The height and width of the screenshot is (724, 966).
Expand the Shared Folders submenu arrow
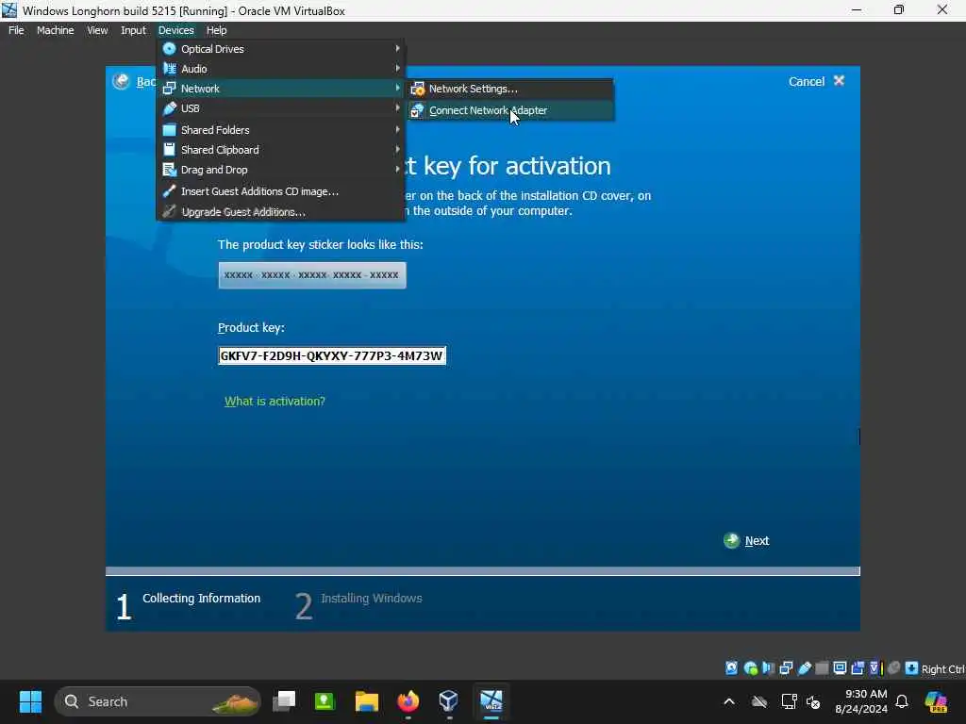397,129
